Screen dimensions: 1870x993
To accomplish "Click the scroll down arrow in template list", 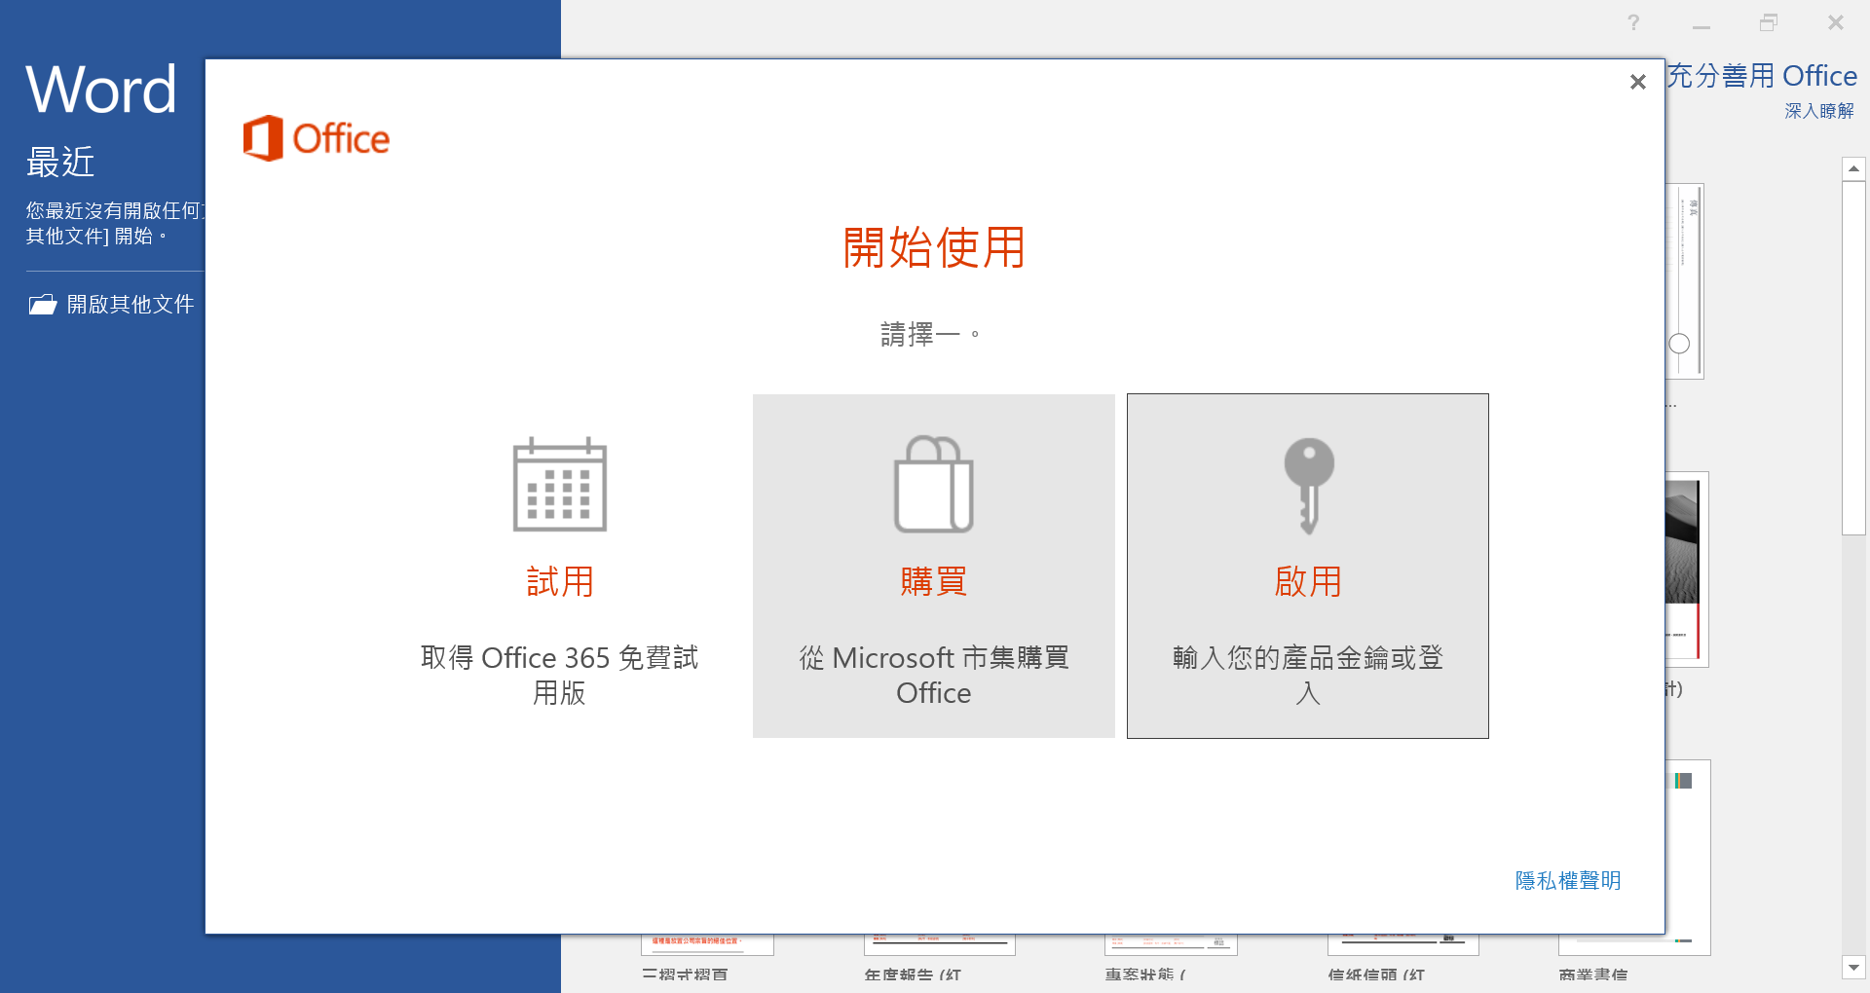I will (x=1854, y=968).
